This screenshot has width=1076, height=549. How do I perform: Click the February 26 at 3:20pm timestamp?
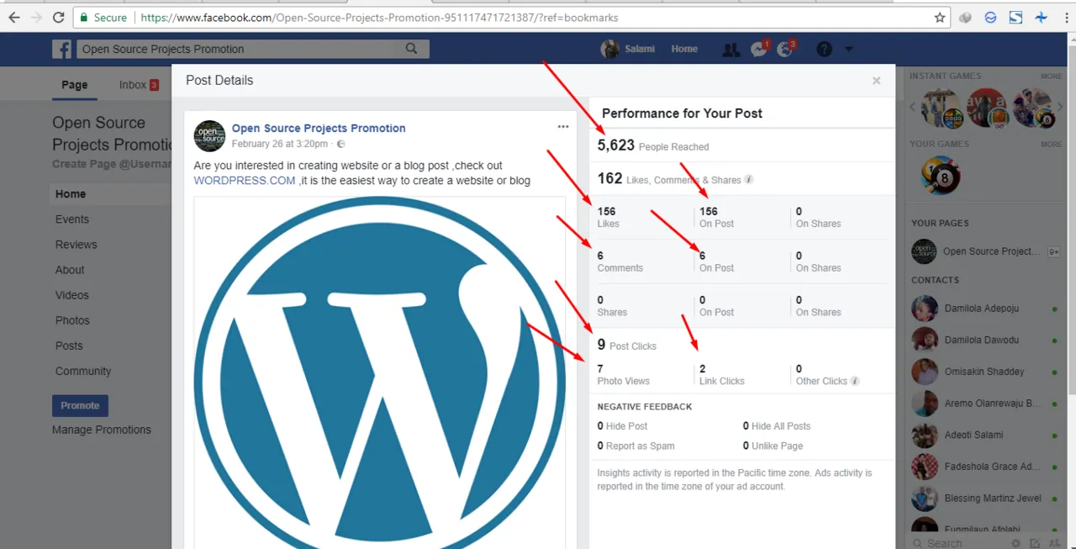[280, 145]
